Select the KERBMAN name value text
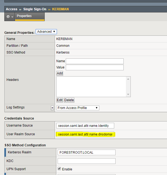 64,39
